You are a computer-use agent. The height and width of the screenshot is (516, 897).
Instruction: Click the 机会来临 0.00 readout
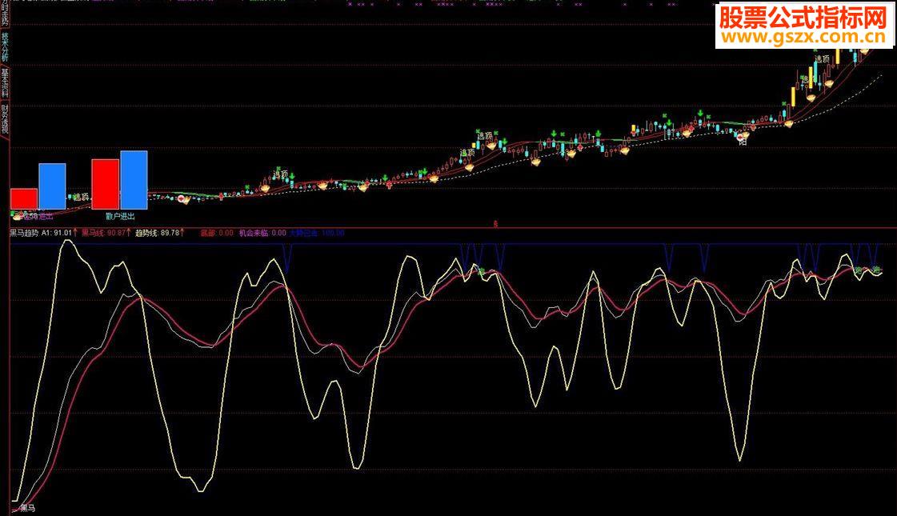point(262,233)
